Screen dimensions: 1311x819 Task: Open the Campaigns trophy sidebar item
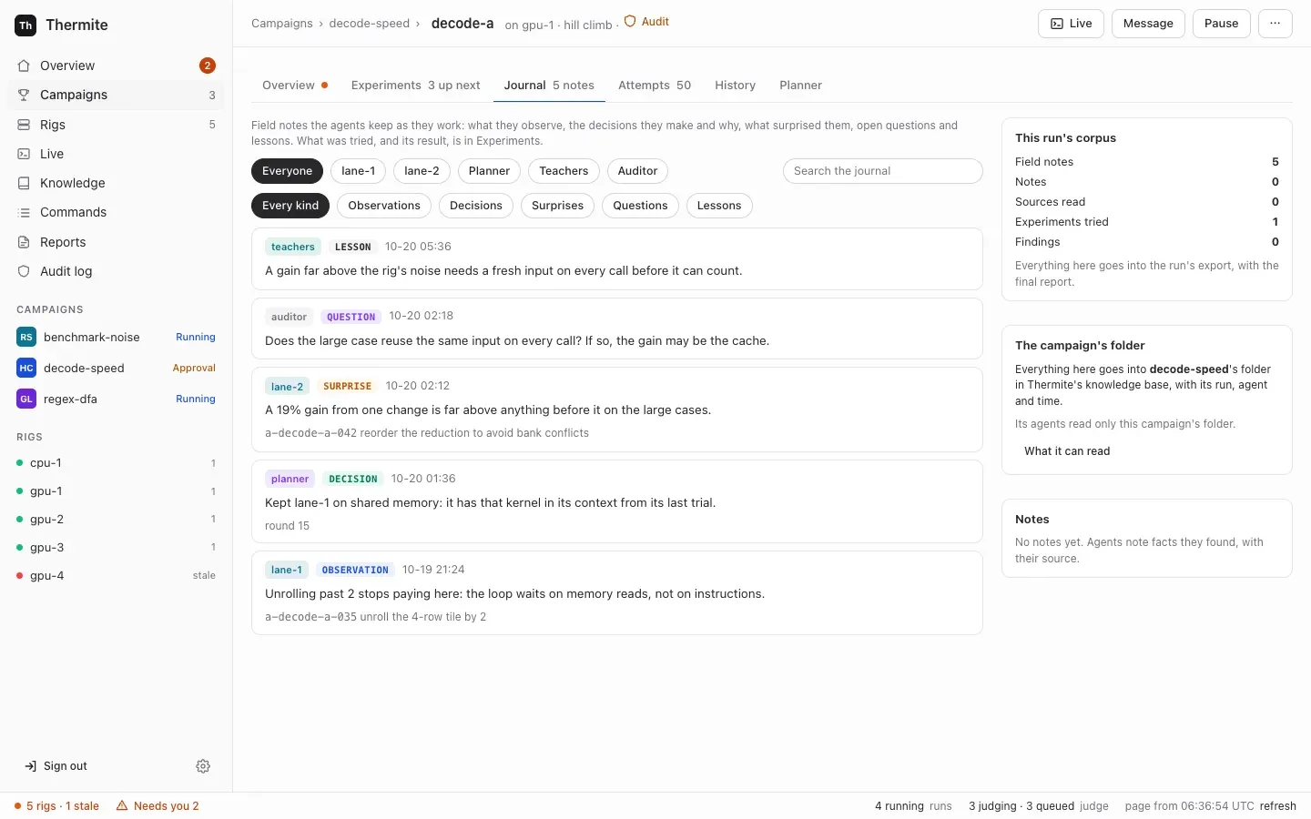[117, 95]
